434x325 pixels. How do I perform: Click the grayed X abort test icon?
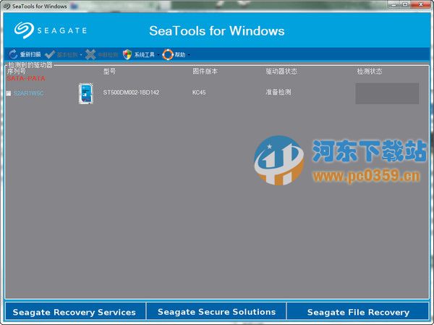(90, 54)
